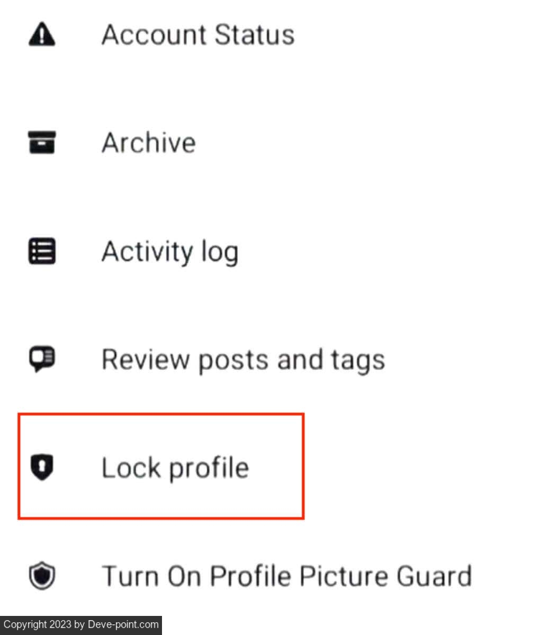Click the Activity log list icon
The height and width of the screenshot is (635, 540).
pyautogui.click(x=41, y=251)
